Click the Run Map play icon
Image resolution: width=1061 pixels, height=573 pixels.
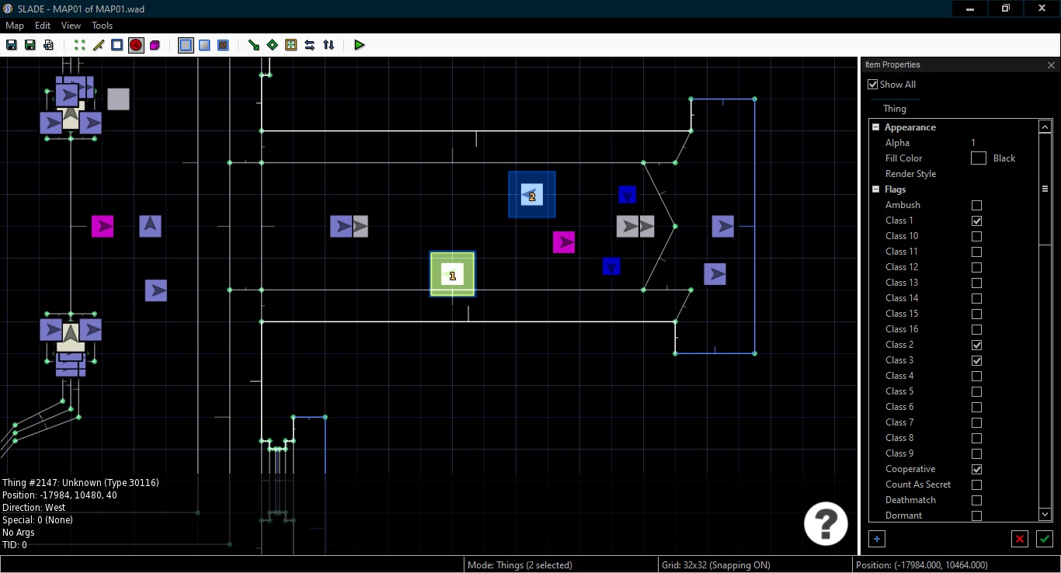coord(359,45)
